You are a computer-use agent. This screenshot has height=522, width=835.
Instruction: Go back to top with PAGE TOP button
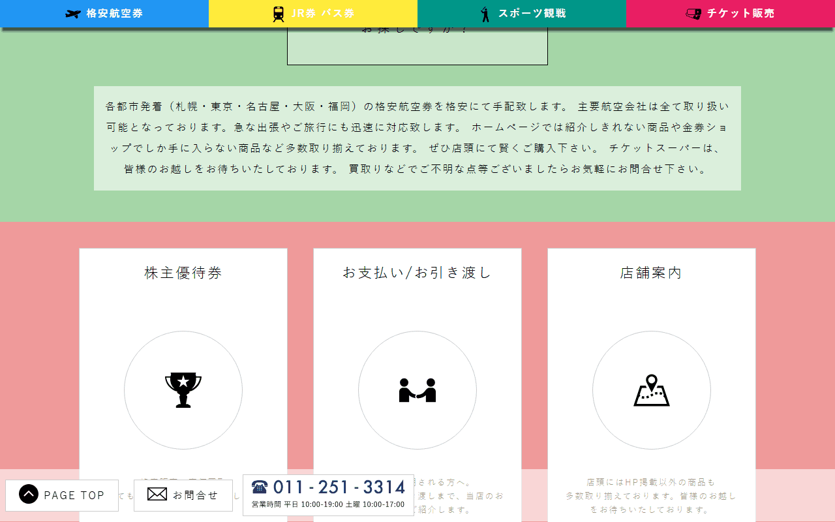(x=62, y=495)
